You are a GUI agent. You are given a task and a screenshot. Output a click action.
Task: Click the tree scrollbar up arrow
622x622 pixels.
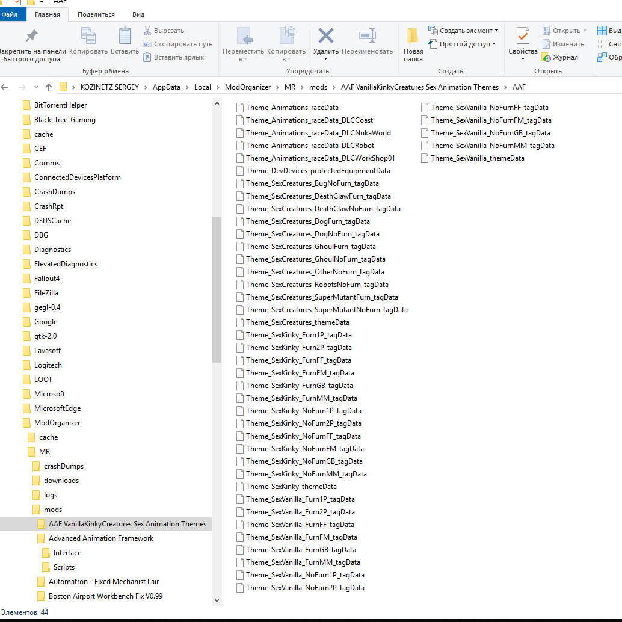(x=217, y=104)
